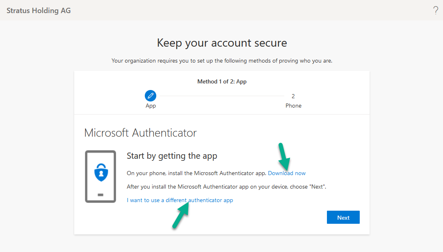This screenshot has width=443, height=252.
Task: Click the phone illustration graphic
Action: (100, 176)
